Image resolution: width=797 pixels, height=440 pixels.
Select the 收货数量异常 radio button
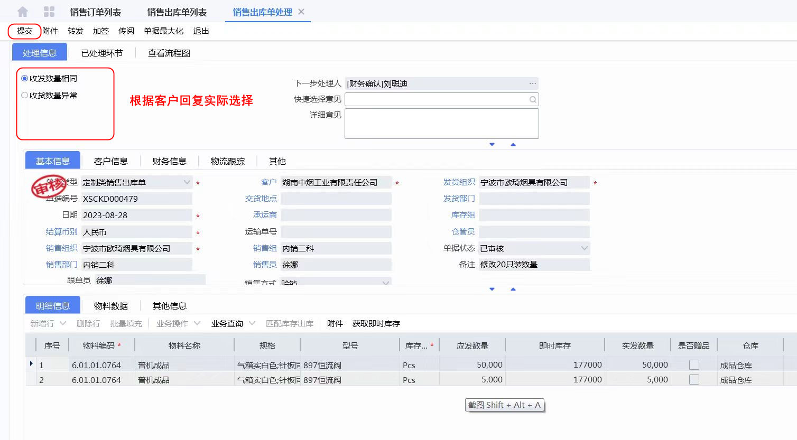tap(24, 95)
